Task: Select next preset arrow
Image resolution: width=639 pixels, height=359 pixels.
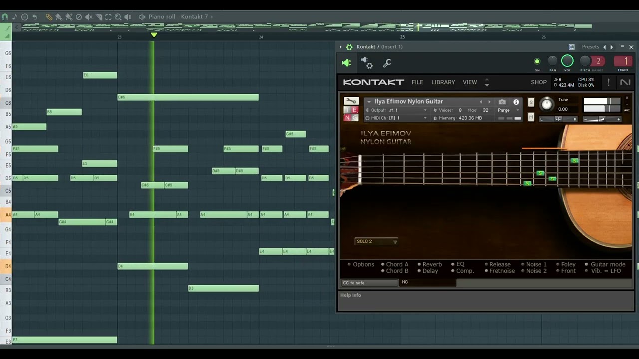Action: [x=612, y=47]
